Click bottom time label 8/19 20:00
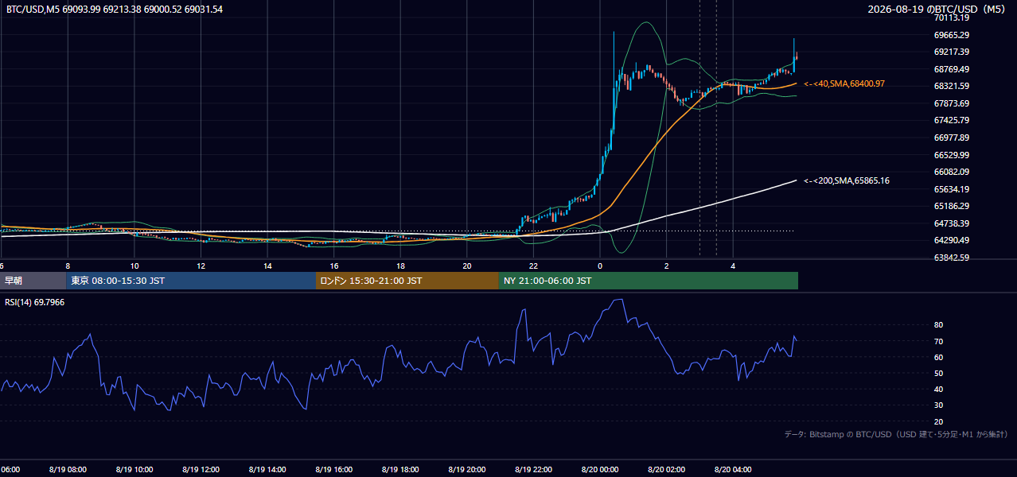The width and height of the screenshot is (1017, 477). [x=467, y=470]
